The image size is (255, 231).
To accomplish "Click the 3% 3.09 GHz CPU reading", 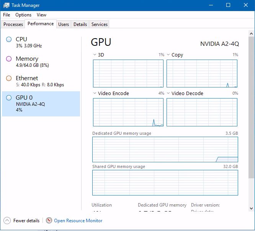I will coord(29,46).
